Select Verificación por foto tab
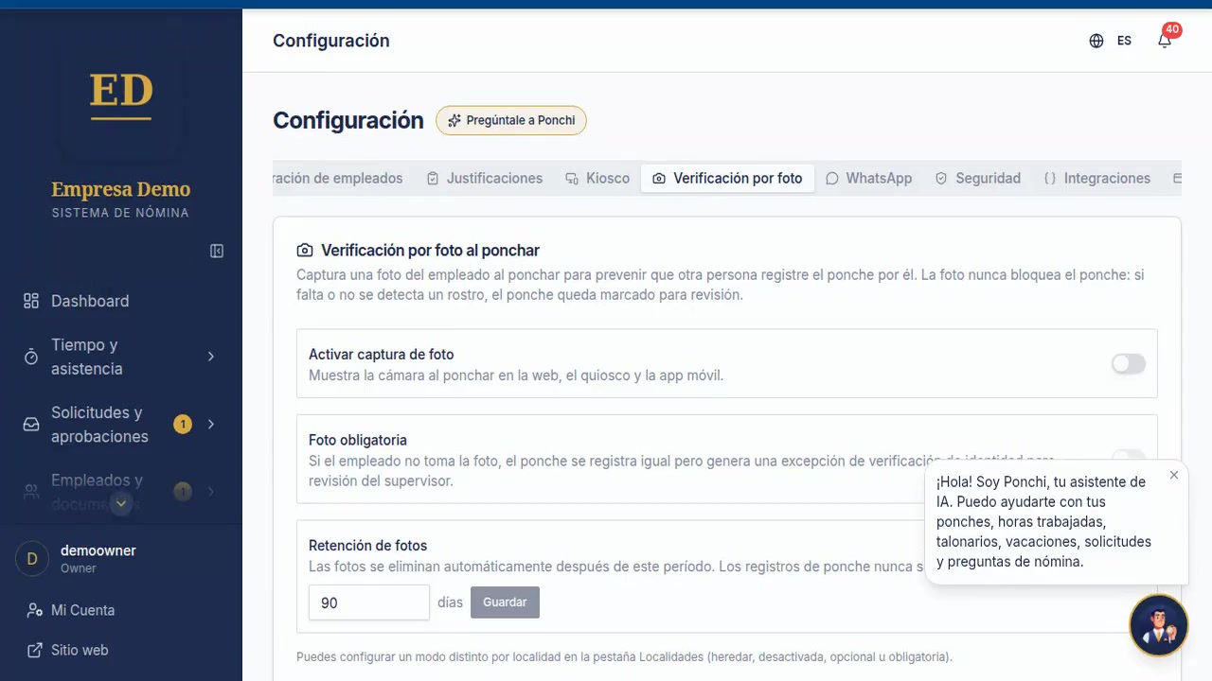1212x681 pixels. (x=727, y=178)
